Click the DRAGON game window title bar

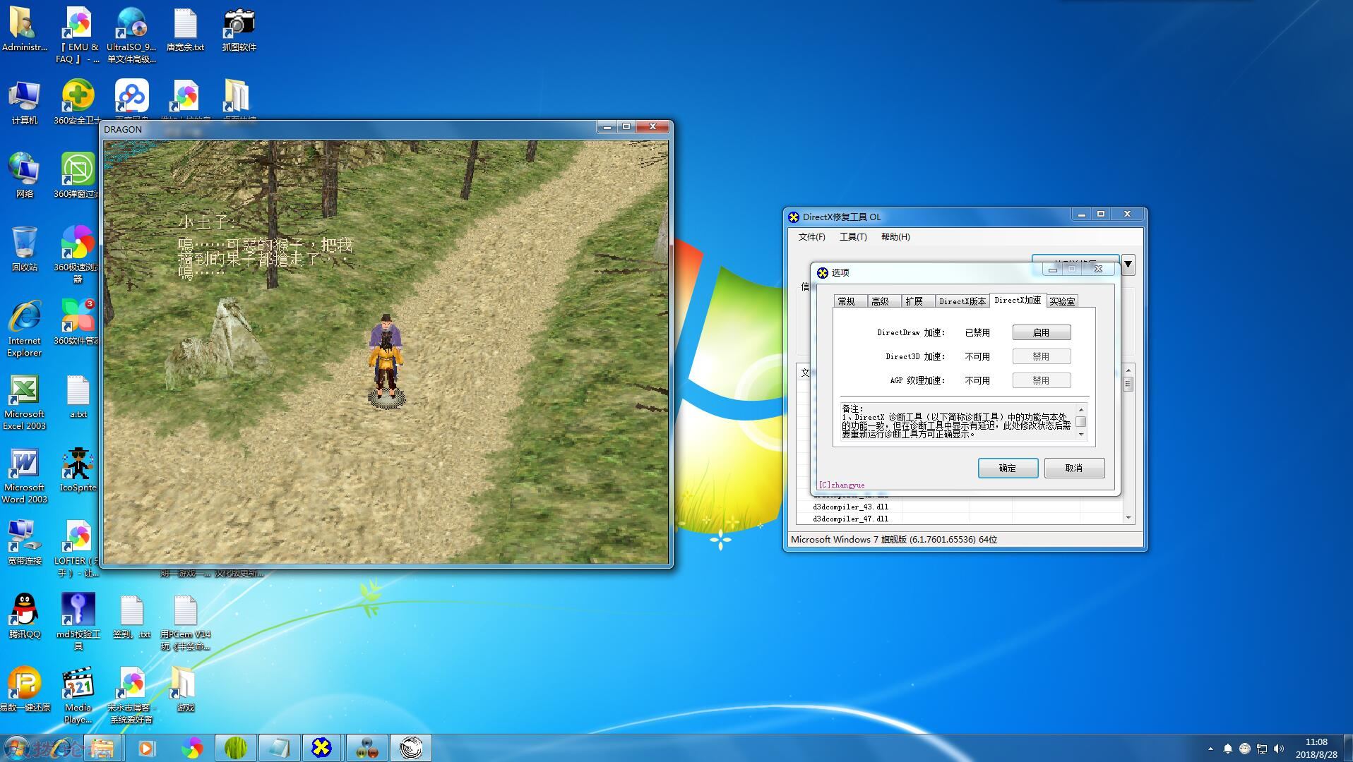click(350, 129)
